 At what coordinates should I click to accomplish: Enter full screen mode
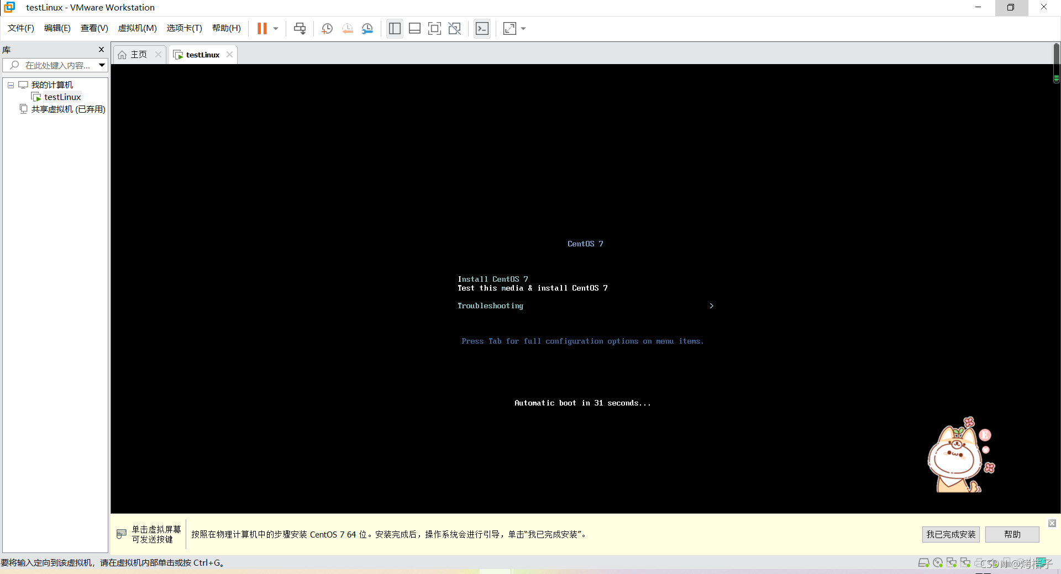pyautogui.click(x=434, y=28)
